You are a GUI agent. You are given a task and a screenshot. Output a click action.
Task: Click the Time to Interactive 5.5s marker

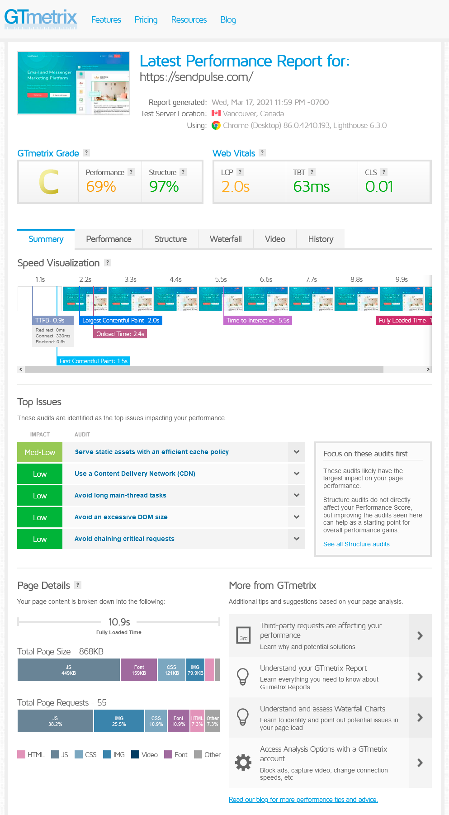point(258,320)
